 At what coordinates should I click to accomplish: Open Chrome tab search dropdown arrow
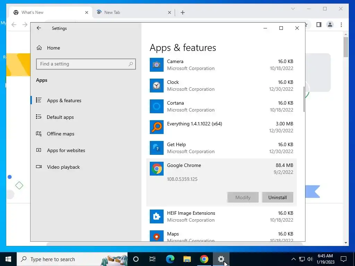[293, 9]
